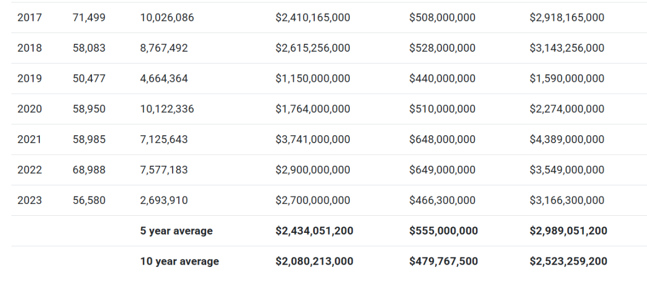
Task: Click the 2017 year cell
Action: [x=30, y=18]
